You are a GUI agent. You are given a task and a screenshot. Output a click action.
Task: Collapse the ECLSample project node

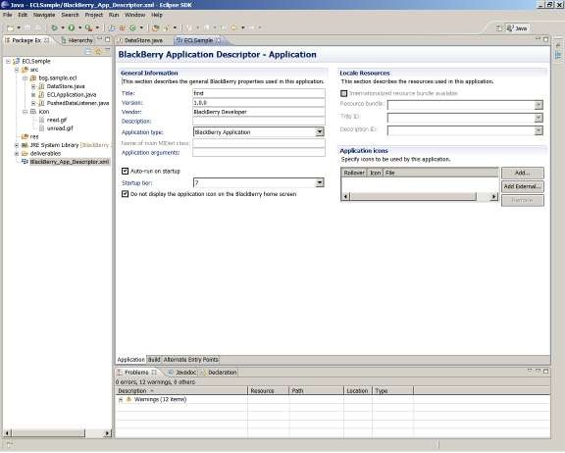(8, 61)
